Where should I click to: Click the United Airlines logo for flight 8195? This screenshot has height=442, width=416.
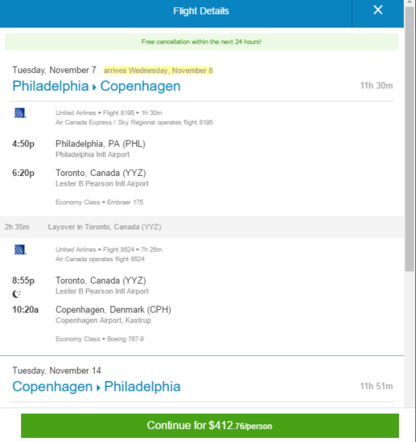(x=20, y=113)
